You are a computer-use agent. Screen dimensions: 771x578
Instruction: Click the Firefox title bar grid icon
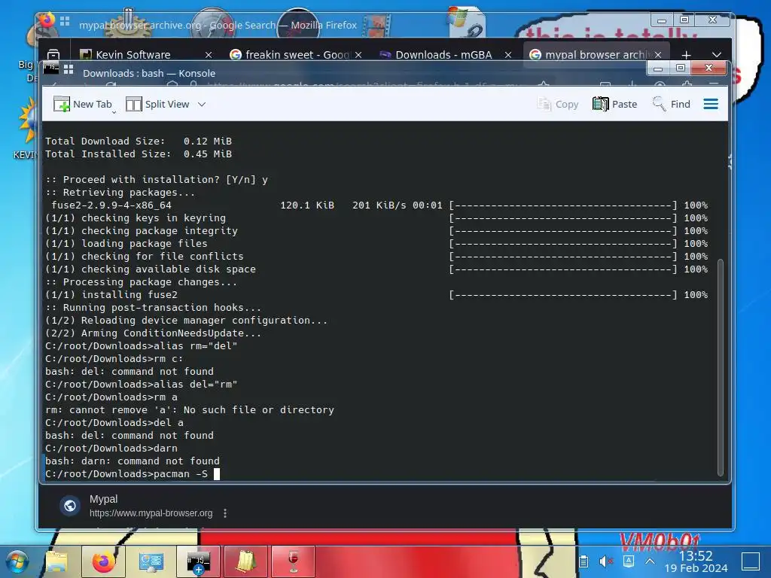(x=65, y=21)
